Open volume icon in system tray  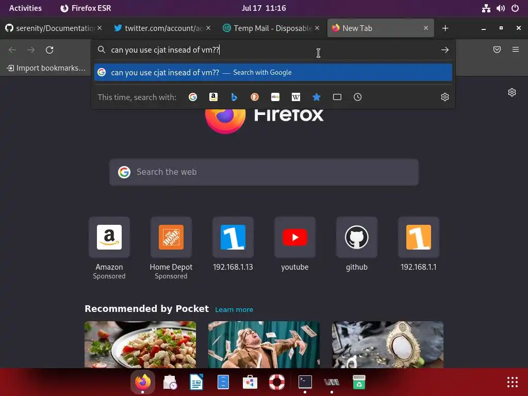click(x=500, y=8)
